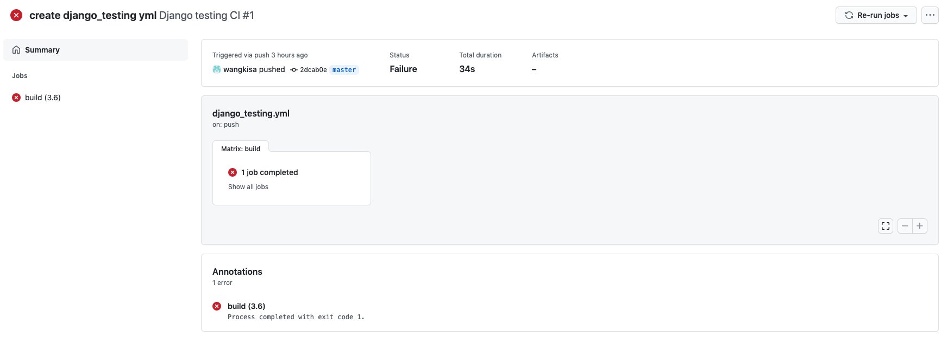Click the on: push trigger text

coord(225,125)
